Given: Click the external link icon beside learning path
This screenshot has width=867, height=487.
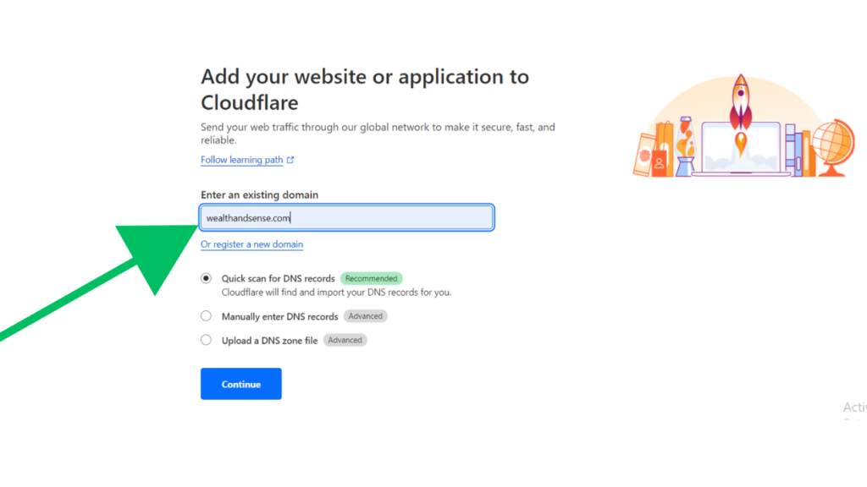Looking at the screenshot, I should [290, 160].
